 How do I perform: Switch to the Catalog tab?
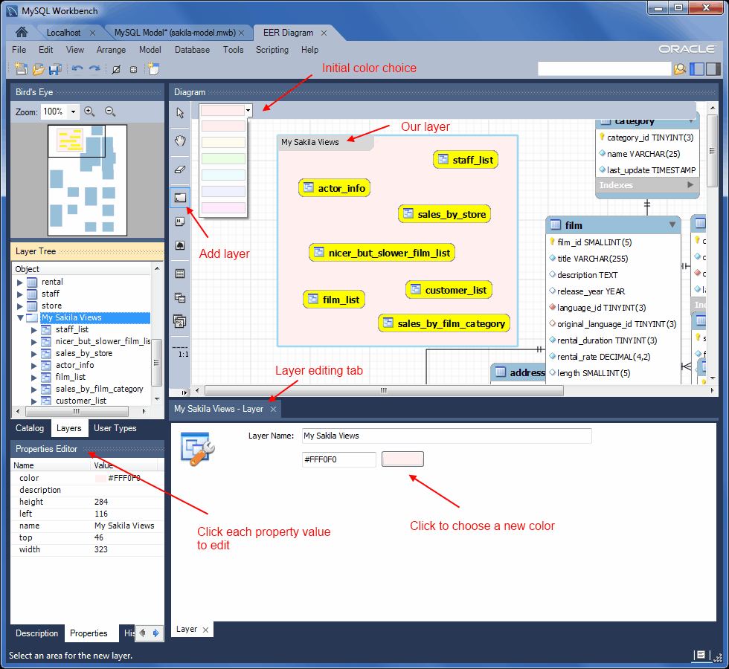click(x=30, y=428)
